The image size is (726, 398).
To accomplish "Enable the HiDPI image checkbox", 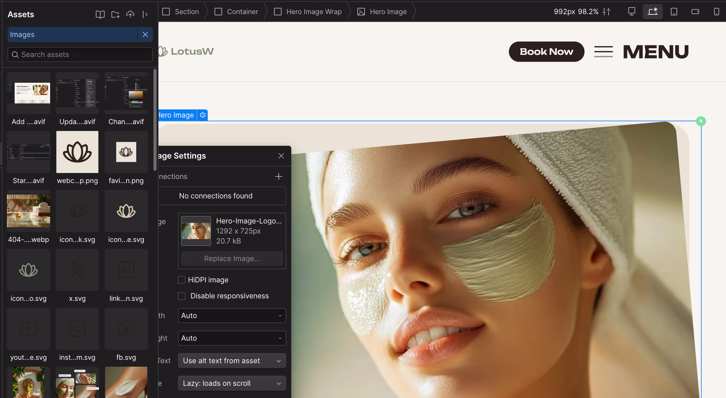I will (182, 280).
